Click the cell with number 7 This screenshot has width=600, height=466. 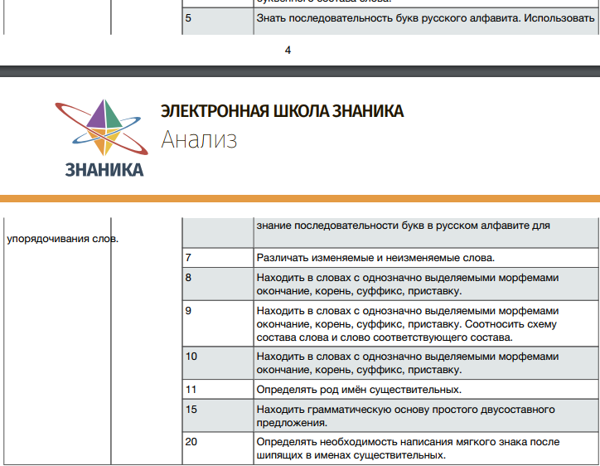pyautogui.click(x=218, y=258)
